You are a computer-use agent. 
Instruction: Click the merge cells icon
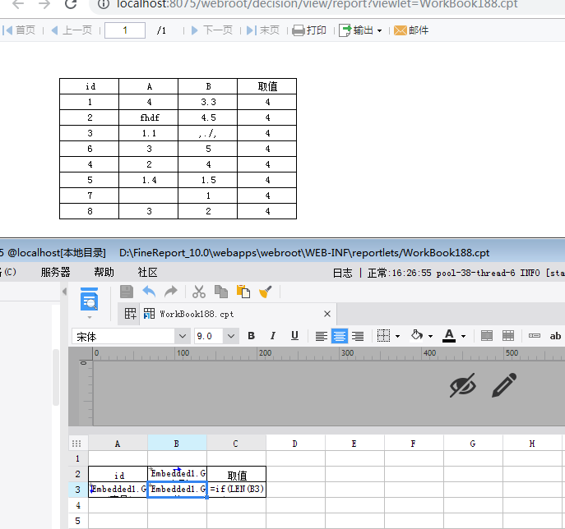pos(486,336)
